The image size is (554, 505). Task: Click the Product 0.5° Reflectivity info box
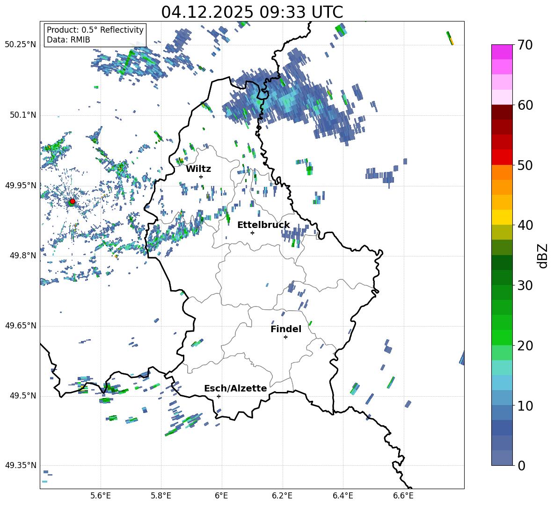[x=95, y=35]
